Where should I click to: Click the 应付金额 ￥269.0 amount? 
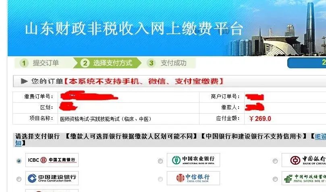click(260, 118)
